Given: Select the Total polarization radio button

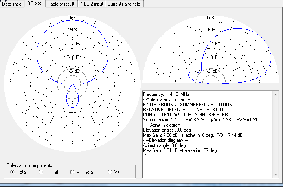Looking at the screenshot, I should [x=12, y=172].
